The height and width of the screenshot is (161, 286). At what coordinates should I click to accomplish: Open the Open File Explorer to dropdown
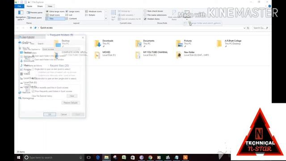61,49
